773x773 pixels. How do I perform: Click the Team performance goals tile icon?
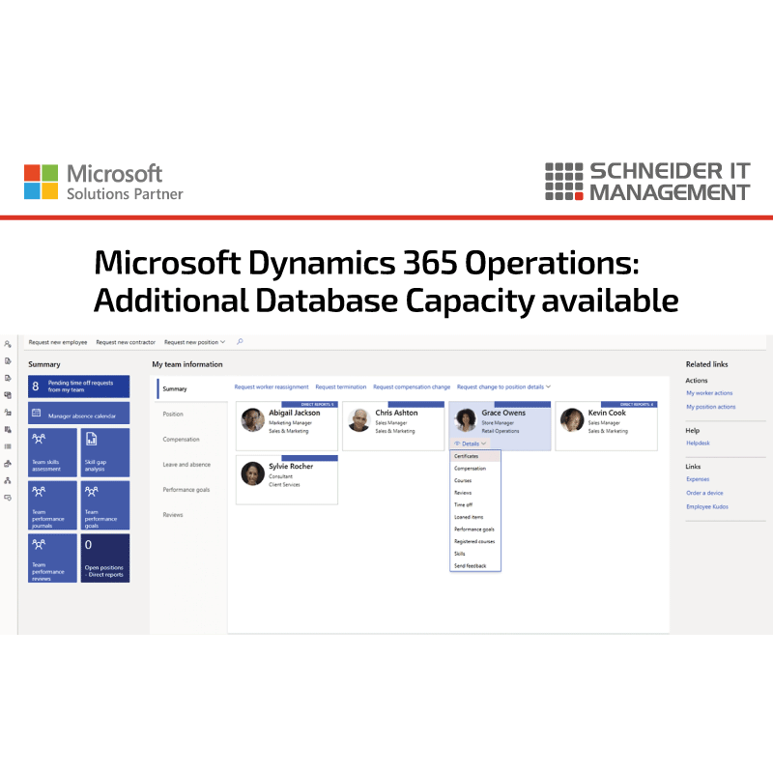tap(91, 491)
